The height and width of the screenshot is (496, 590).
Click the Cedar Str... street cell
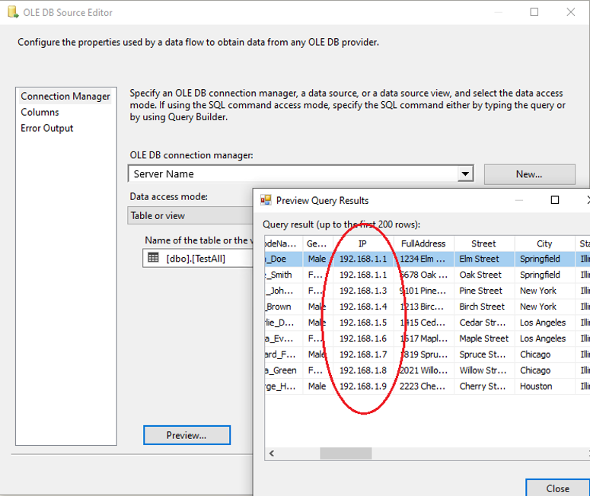484,323
